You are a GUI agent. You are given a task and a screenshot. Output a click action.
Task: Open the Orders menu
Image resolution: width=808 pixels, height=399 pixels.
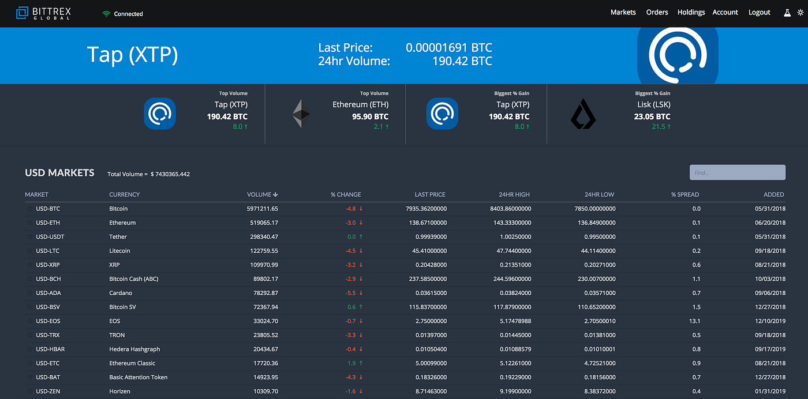pyautogui.click(x=657, y=12)
